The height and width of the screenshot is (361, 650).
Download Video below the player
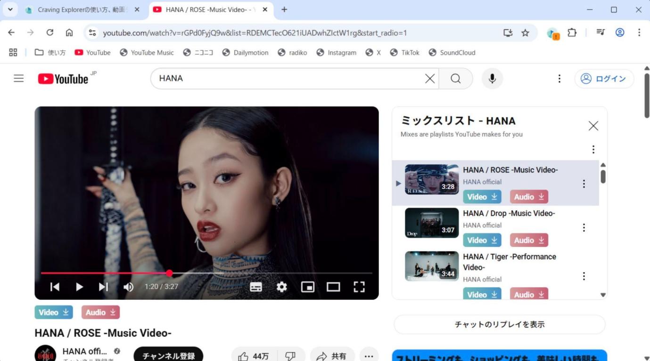click(x=54, y=312)
